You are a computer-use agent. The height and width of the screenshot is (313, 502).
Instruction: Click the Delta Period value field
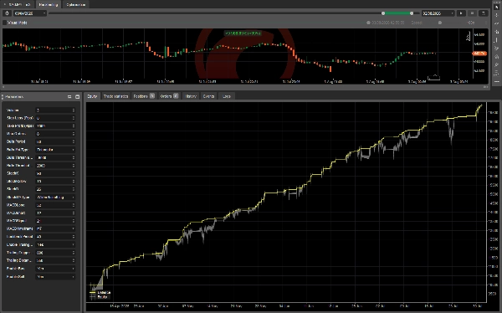click(55, 141)
